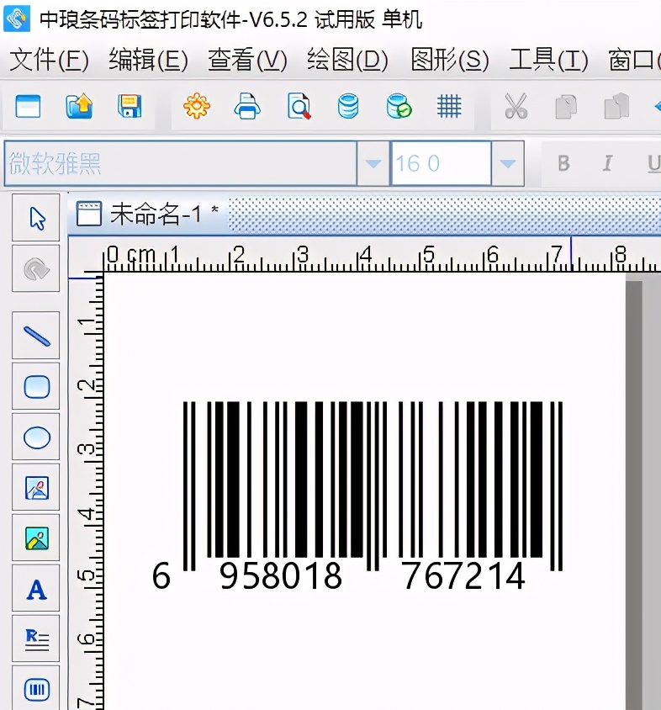This screenshot has width=661, height=710.
Task: Toggle bold formatting B button
Action: click(563, 163)
